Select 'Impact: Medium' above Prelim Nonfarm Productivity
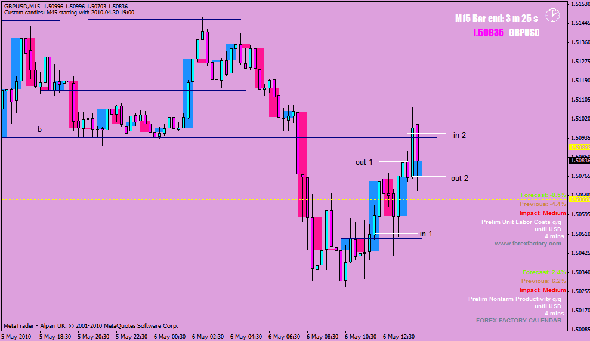Image resolution: width=590 pixels, height=341 pixels. tap(543, 290)
